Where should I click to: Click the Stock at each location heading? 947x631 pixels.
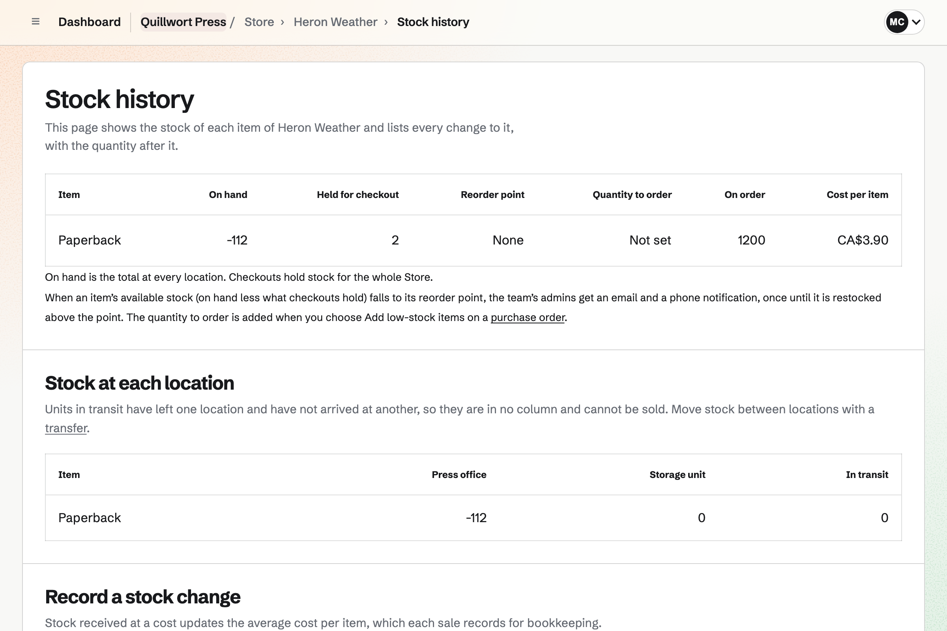tap(139, 383)
